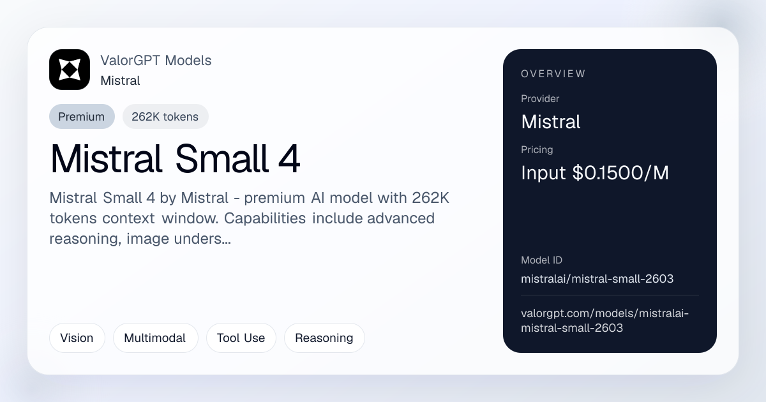Viewport: 766px width, 402px height.
Task: Choose the Vision capability tag
Action: pyautogui.click(x=77, y=338)
